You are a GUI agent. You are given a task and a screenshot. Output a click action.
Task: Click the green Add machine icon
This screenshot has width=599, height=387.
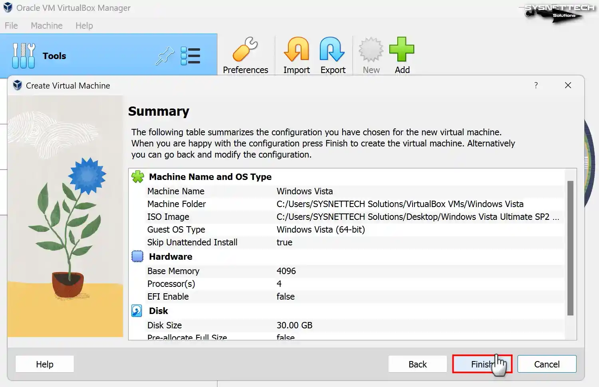click(x=402, y=49)
